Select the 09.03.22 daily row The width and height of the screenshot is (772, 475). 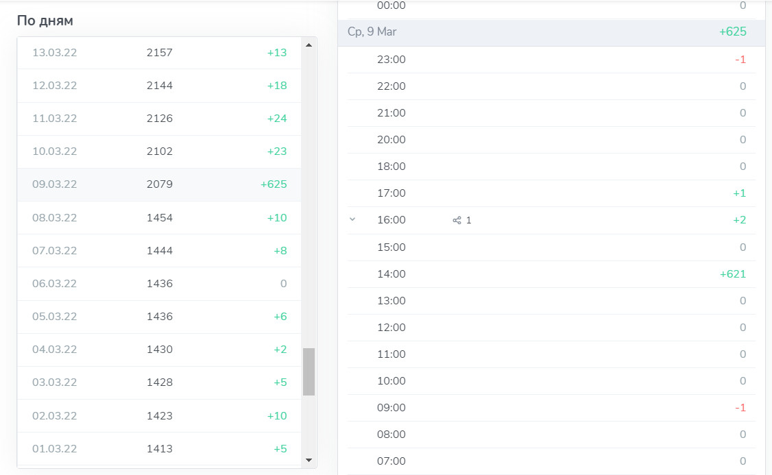click(x=159, y=184)
